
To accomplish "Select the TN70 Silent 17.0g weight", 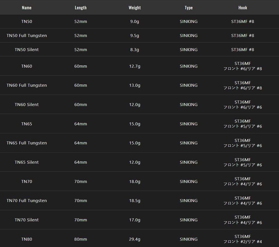I will click(135, 220).
